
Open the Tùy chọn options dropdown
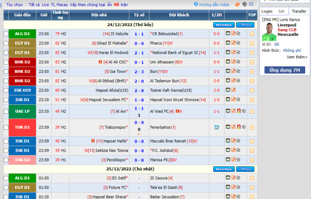pyautogui.click(x=15, y=5)
